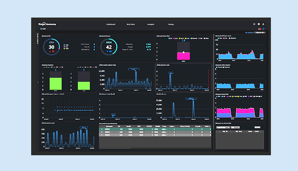Click the session table horizontal scrollbar
The height and width of the screenshot is (171, 298).
click(x=115, y=148)
